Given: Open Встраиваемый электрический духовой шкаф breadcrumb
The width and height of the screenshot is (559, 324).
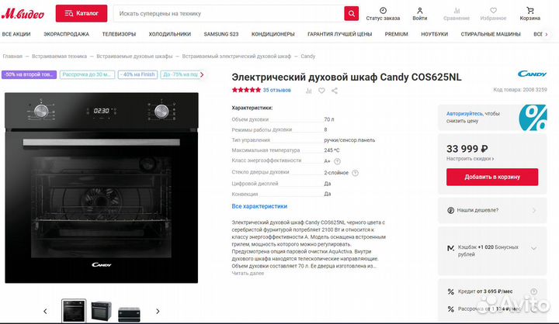Looking at the screenshot, I should [236, 57].
